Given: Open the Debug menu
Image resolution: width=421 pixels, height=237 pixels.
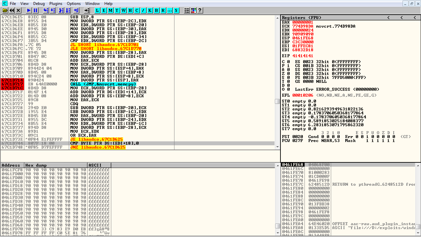Looking at the screenshot, I should [39, 3].
